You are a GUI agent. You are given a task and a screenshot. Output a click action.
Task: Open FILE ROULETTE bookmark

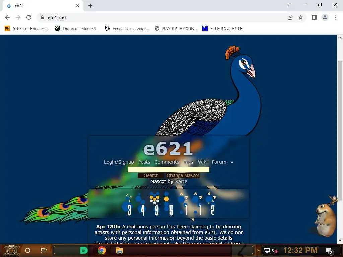point(222,29)
